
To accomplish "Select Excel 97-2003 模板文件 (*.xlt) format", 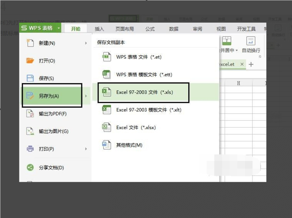I will pyautogui.click(x=155, y=110).
